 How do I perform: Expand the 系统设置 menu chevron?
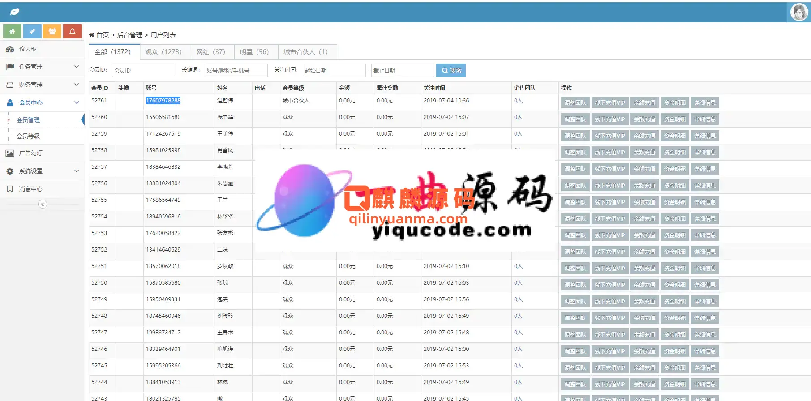coord(77,171)
